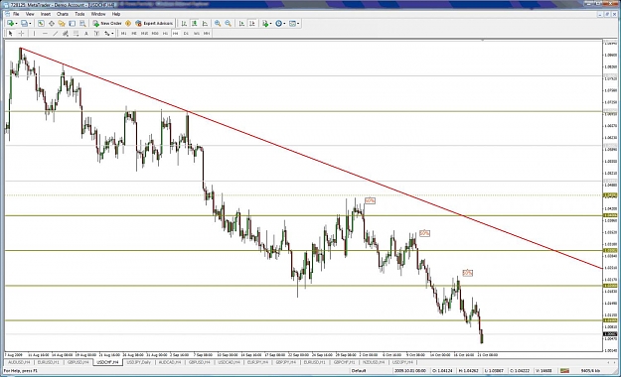Open the Indicators list icon
Screen dimensions: 621x377
pos(265,24)
